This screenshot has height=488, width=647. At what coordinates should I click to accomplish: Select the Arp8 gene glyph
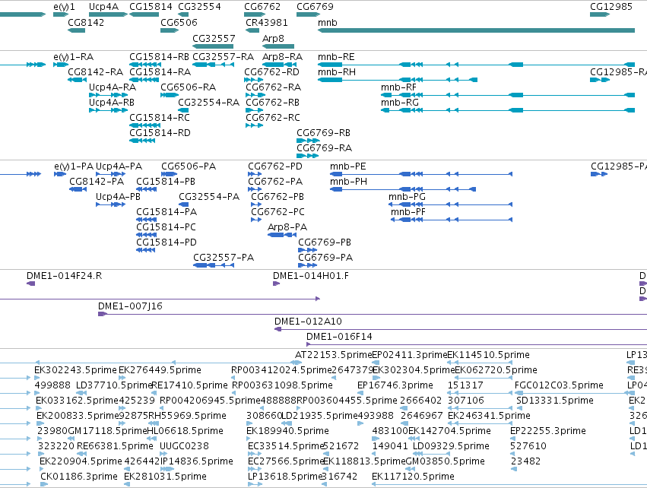point(278,46)
